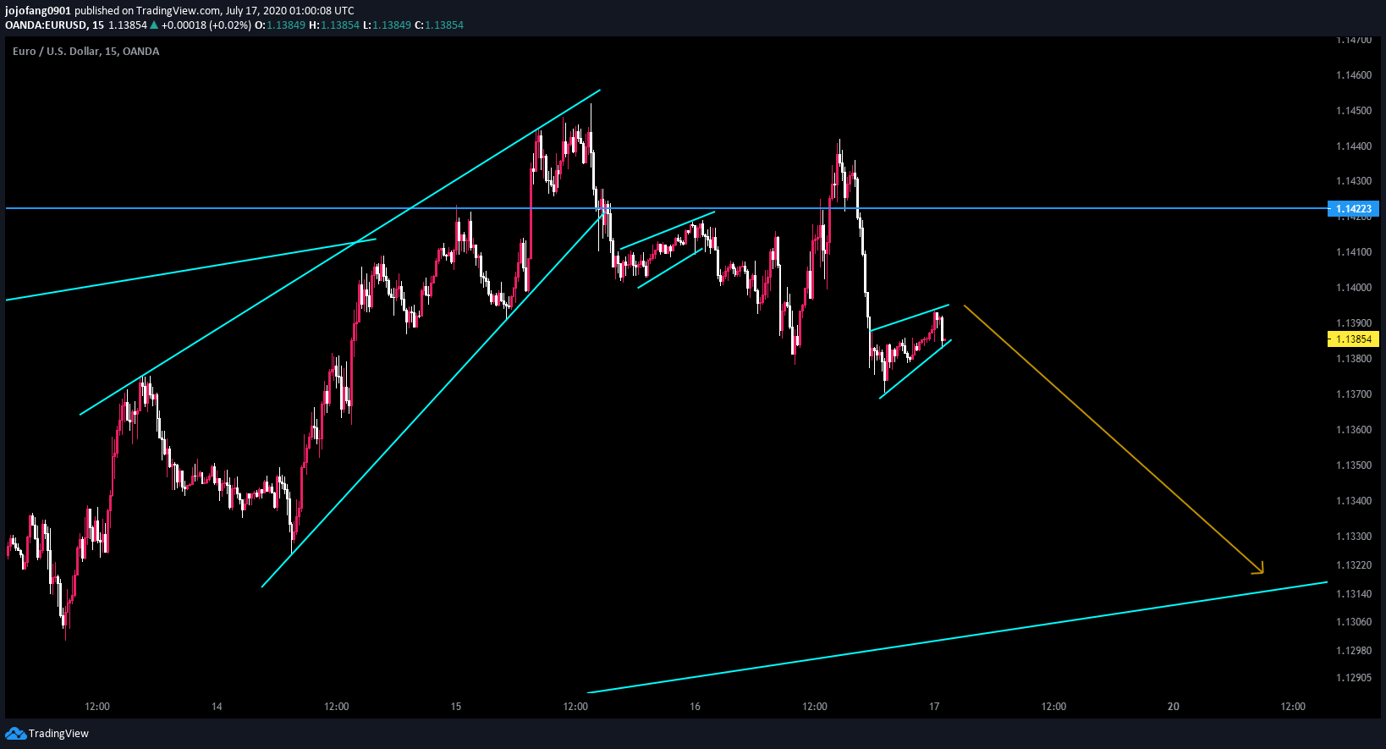This screenshot has width=1386, height=749.
Task: Click the 1.14500 price axis value
Action: pyautogui.click(x=1354, y=111)
